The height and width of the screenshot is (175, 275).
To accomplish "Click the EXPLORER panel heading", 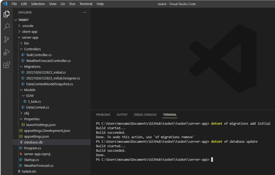I will [25, 12].
